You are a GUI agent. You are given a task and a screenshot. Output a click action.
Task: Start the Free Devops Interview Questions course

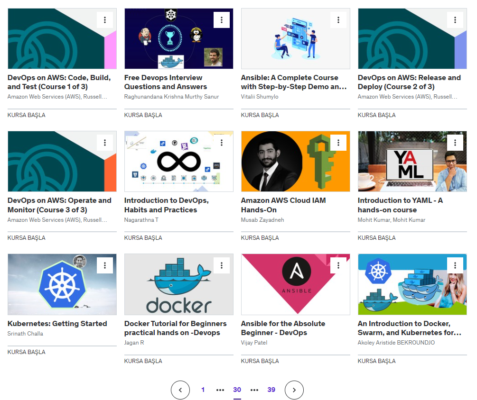tap(143, 115)
